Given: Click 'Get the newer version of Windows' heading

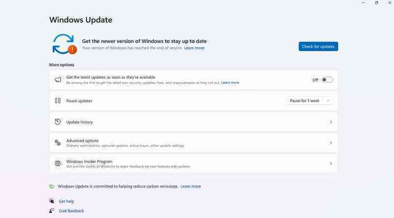Looking at the screenshot, I should pyautogui.click(x=144, y=41).
